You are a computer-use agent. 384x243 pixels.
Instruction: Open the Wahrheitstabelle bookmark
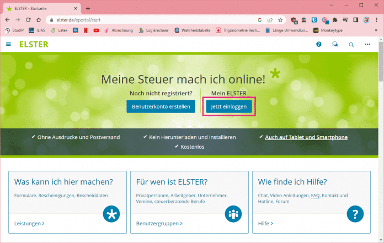tap(193, 30)
